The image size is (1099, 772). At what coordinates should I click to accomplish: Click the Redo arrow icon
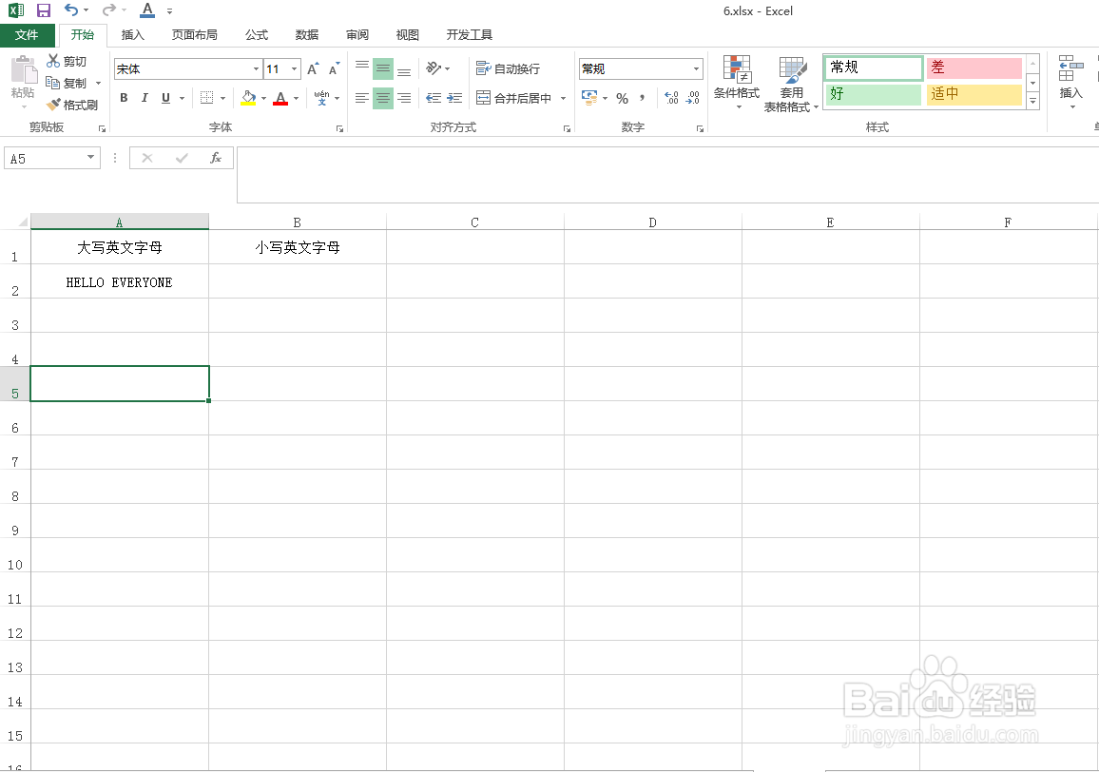[108, 10]
